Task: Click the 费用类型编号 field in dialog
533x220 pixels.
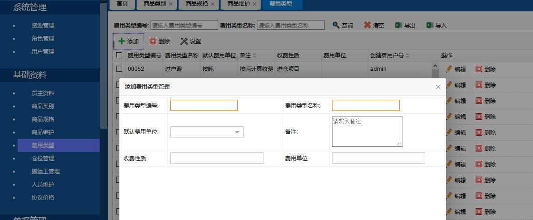Action: (204, 105)
